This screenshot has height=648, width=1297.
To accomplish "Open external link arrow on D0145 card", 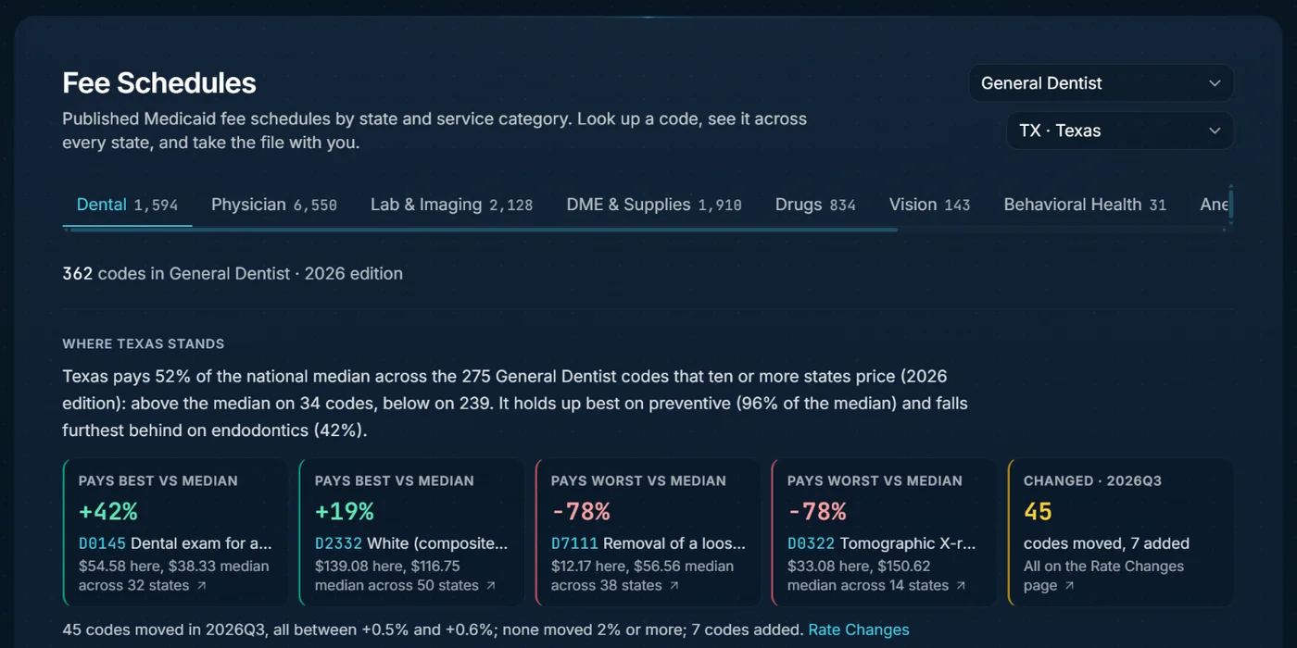I will (202, 586).
